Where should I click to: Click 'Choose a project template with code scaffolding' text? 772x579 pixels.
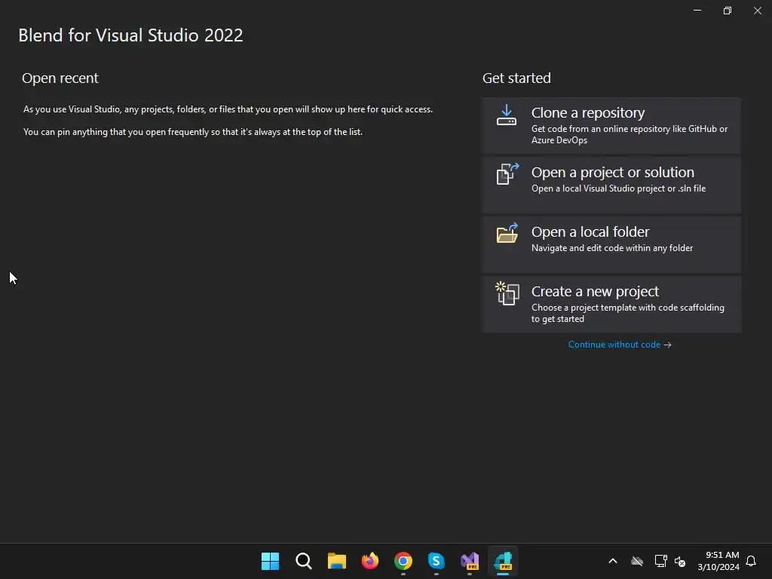[x=628, y=313]
